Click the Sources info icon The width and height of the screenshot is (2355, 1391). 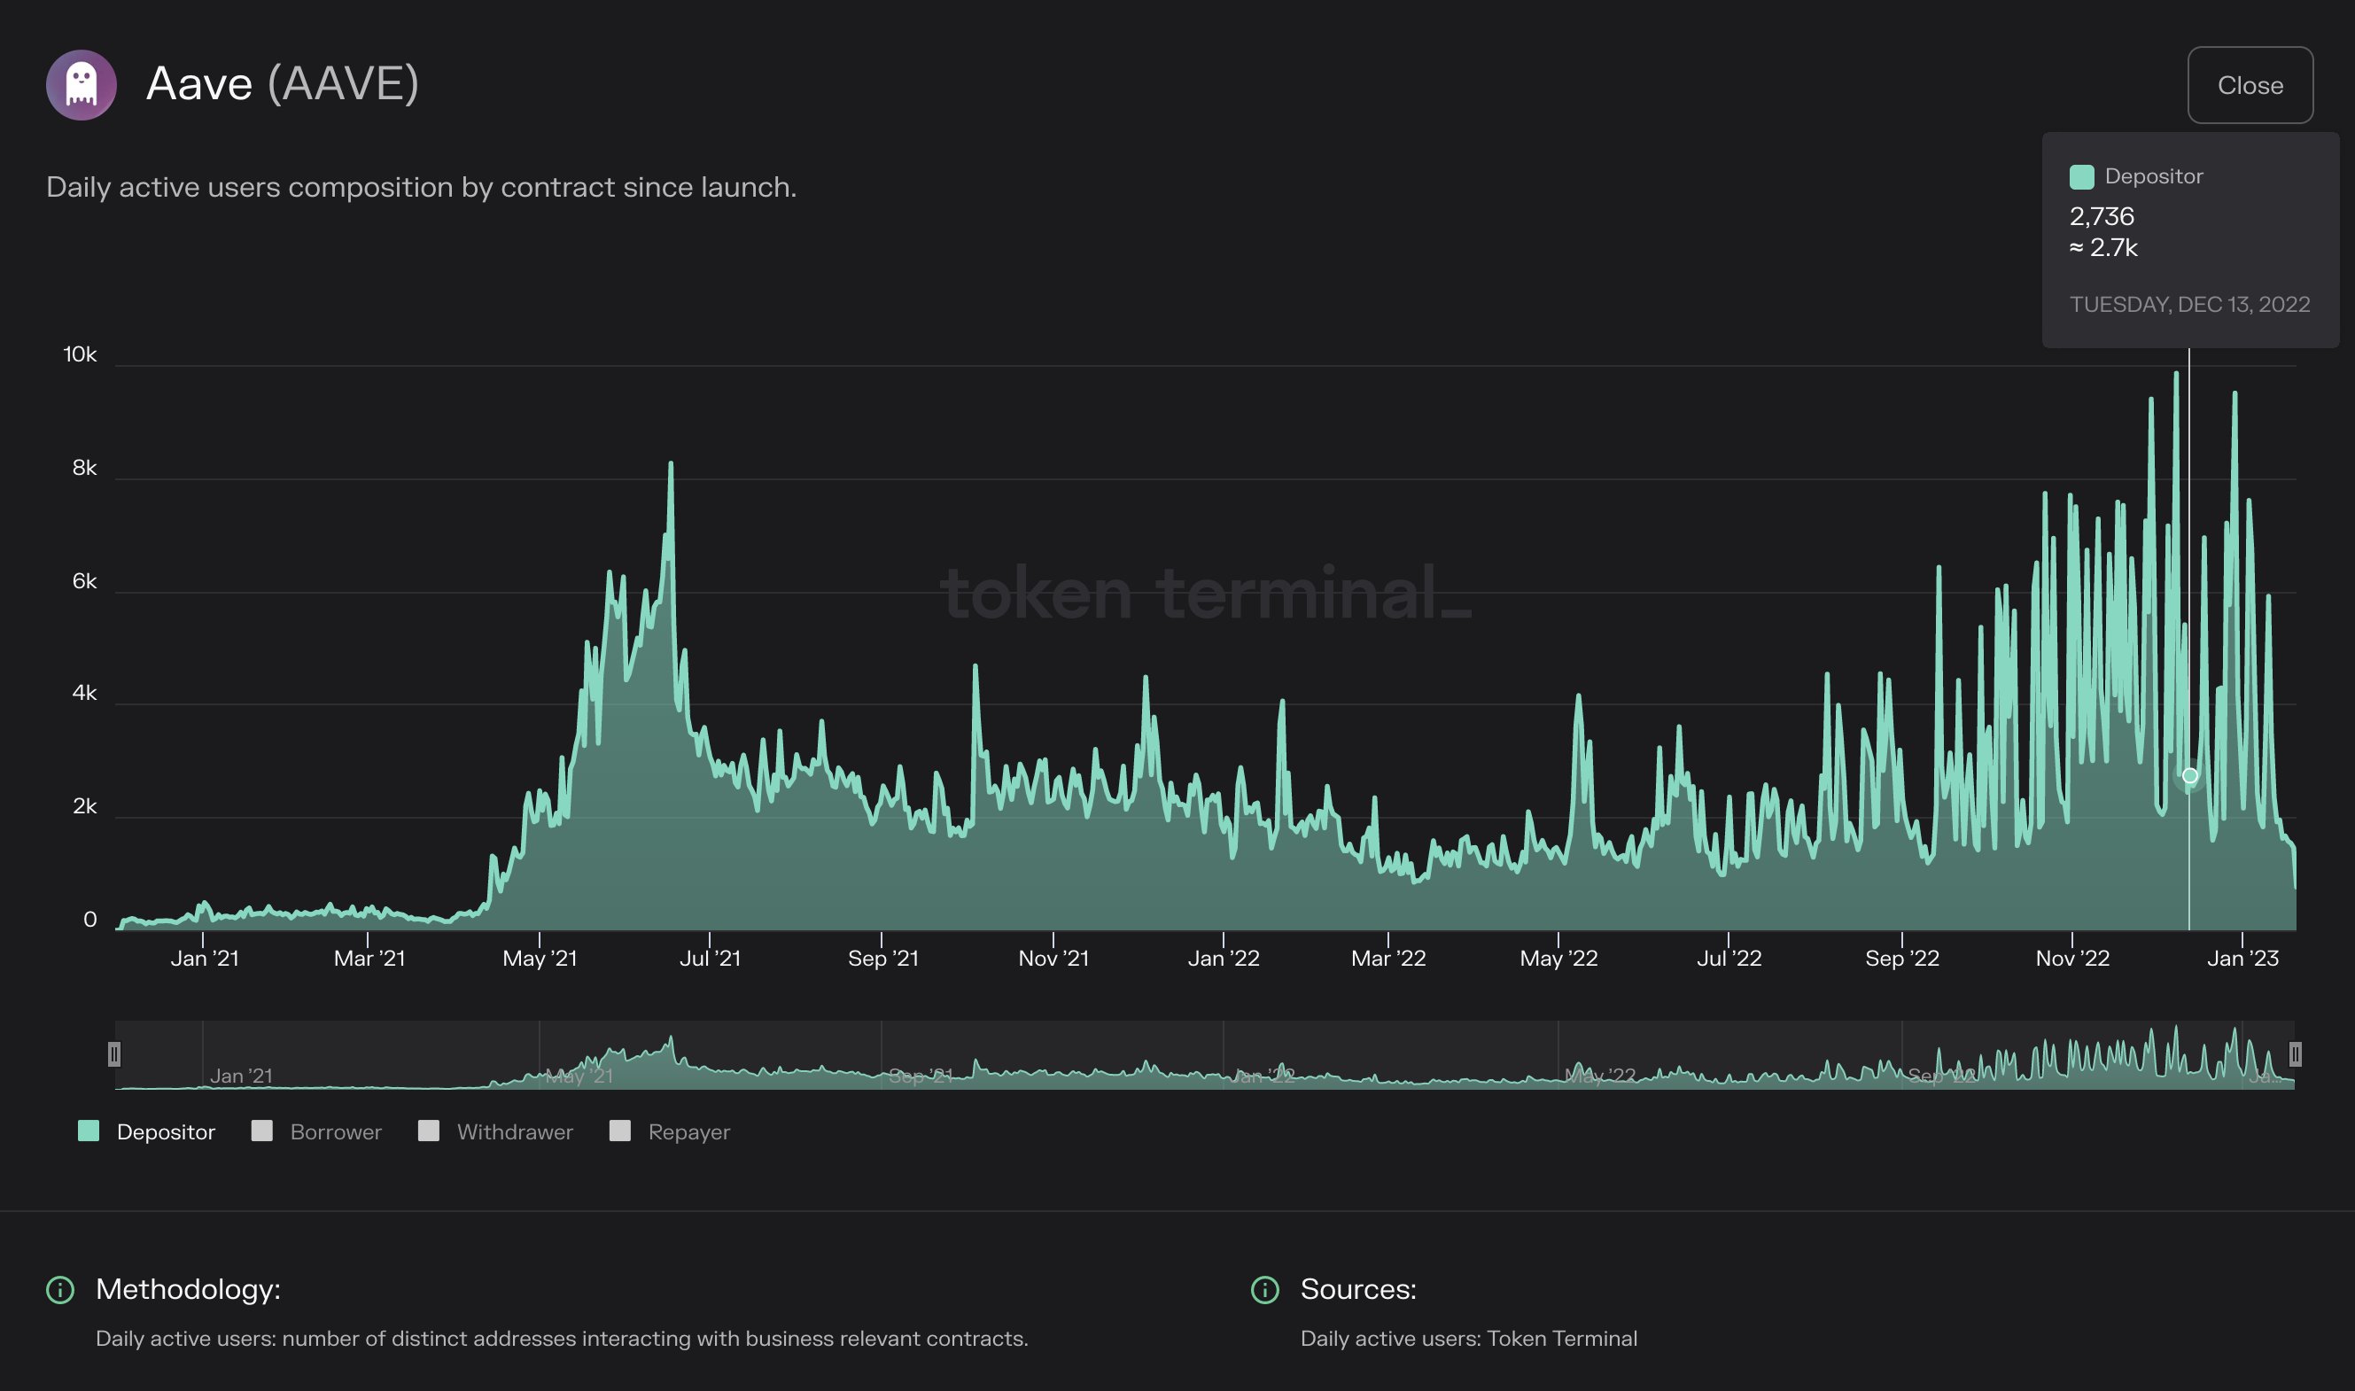[1265, 1289]
